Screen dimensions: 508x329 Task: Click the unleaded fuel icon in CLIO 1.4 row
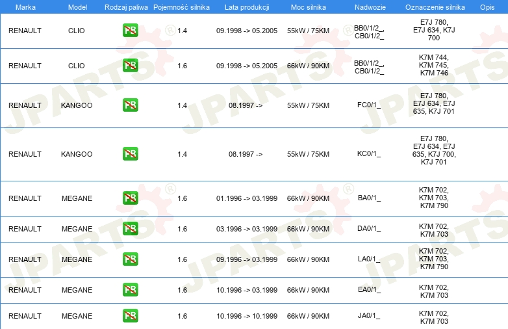(x=130, y=31)
